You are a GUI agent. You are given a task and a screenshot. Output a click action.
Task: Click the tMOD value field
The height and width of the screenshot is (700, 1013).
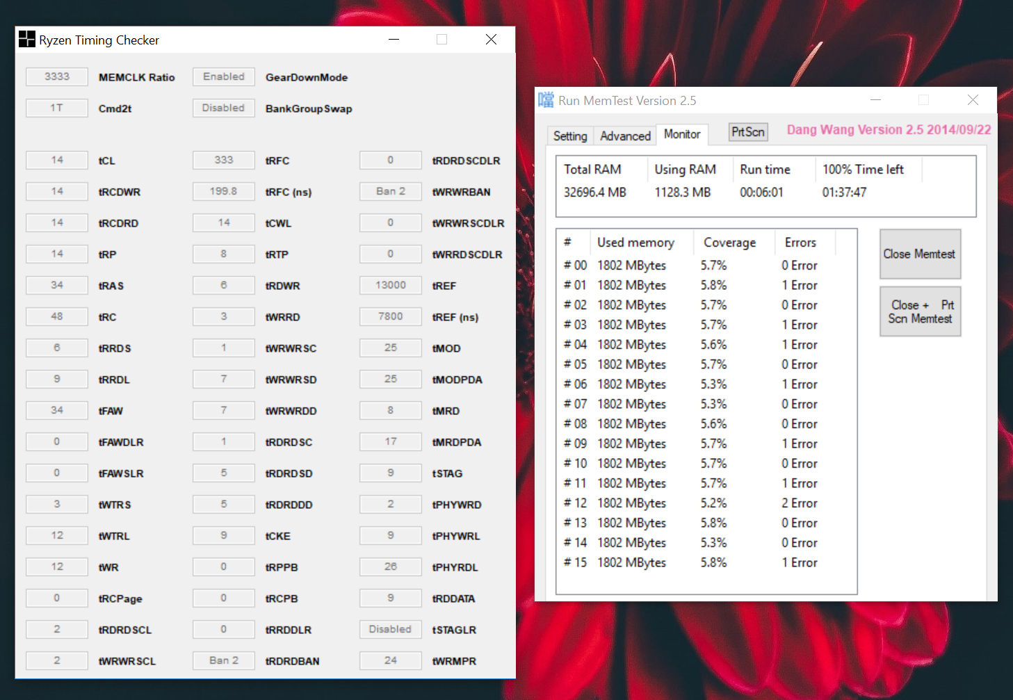click(391, 348)
